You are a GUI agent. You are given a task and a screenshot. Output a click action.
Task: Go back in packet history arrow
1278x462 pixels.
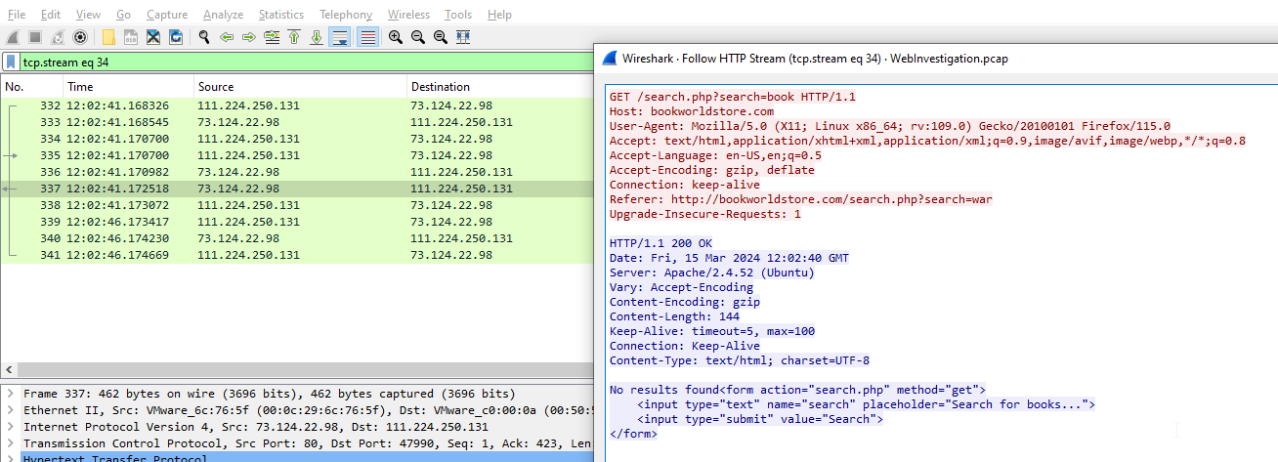click(227, 37)
